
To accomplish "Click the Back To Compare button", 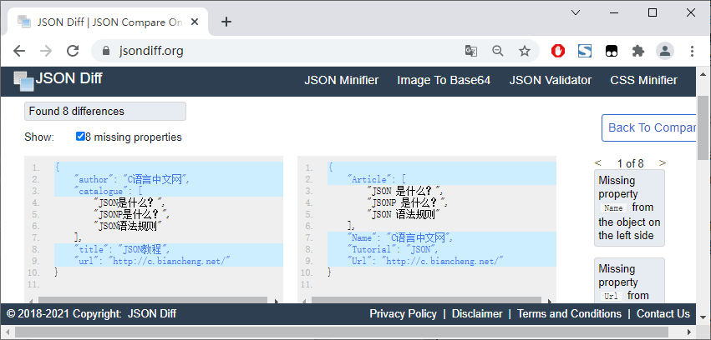I will tap(649, 128).
